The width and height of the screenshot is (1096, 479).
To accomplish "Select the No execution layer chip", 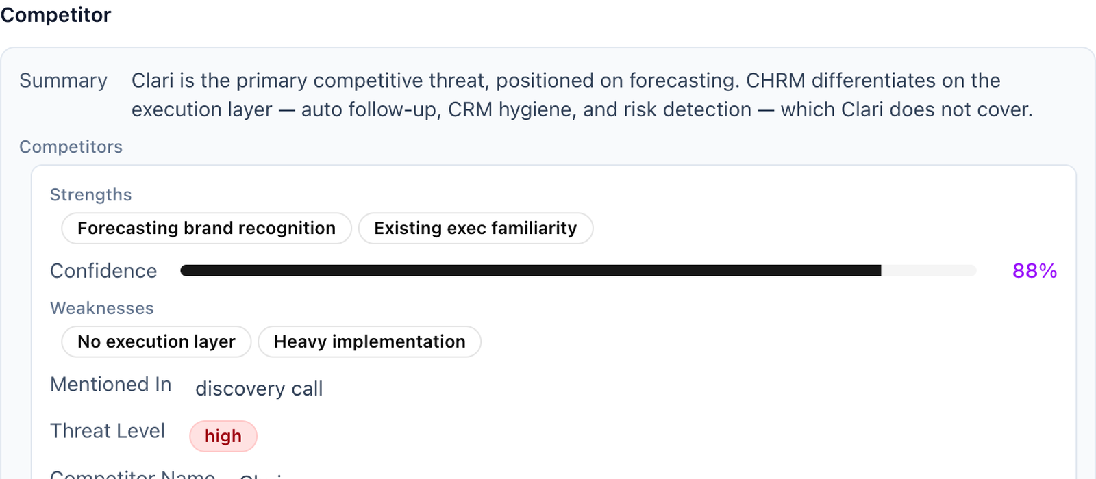I will pyautogui.click(x=156, y=341).
